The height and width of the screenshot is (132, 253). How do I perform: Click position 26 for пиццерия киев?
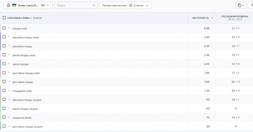pos(233,91)
